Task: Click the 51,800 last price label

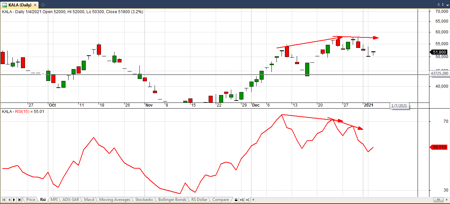Action: [438, 52]
